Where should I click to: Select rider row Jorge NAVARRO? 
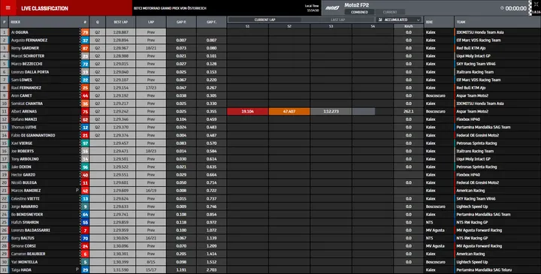point(270,206)
